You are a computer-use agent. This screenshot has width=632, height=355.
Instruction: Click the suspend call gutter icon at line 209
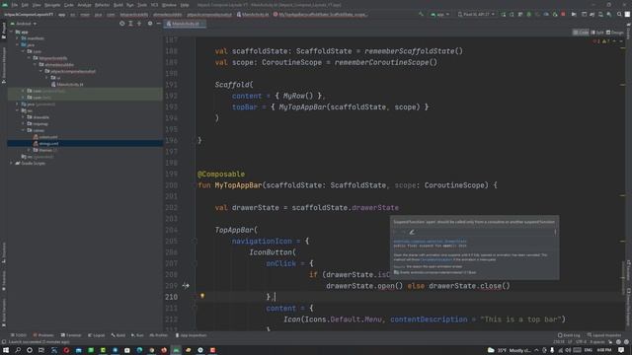(186, 285)
